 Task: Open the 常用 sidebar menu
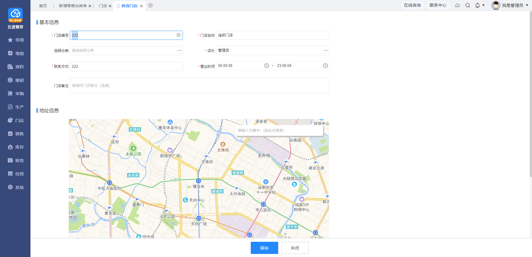point(15,40)
